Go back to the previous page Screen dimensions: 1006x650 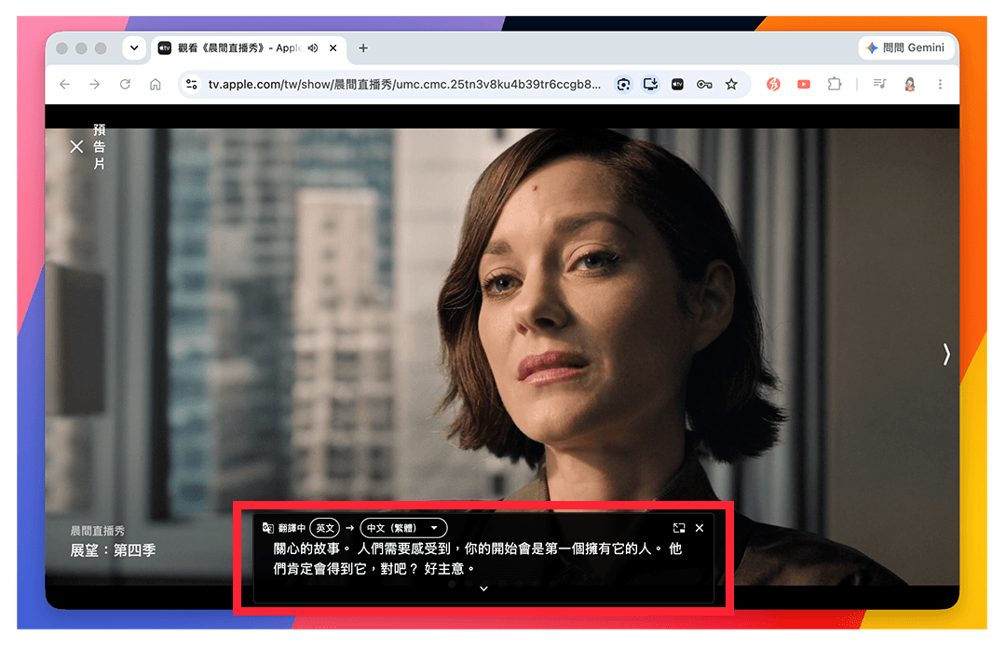(x=65, y=85)
